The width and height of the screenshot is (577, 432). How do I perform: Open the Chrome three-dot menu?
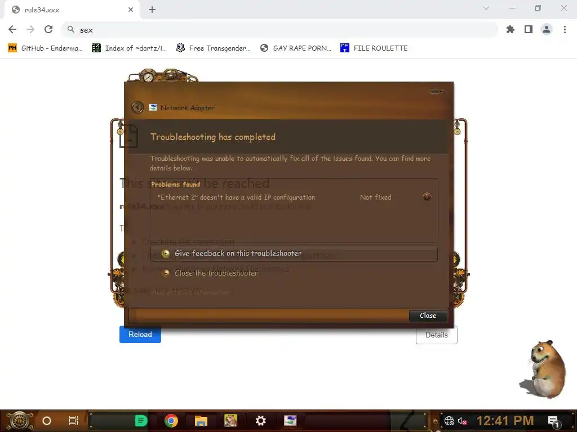click(565, 29)
